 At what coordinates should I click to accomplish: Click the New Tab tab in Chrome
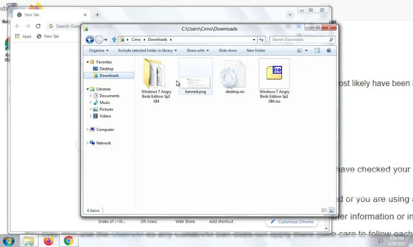pyautogui.click(x=52, y=15)
